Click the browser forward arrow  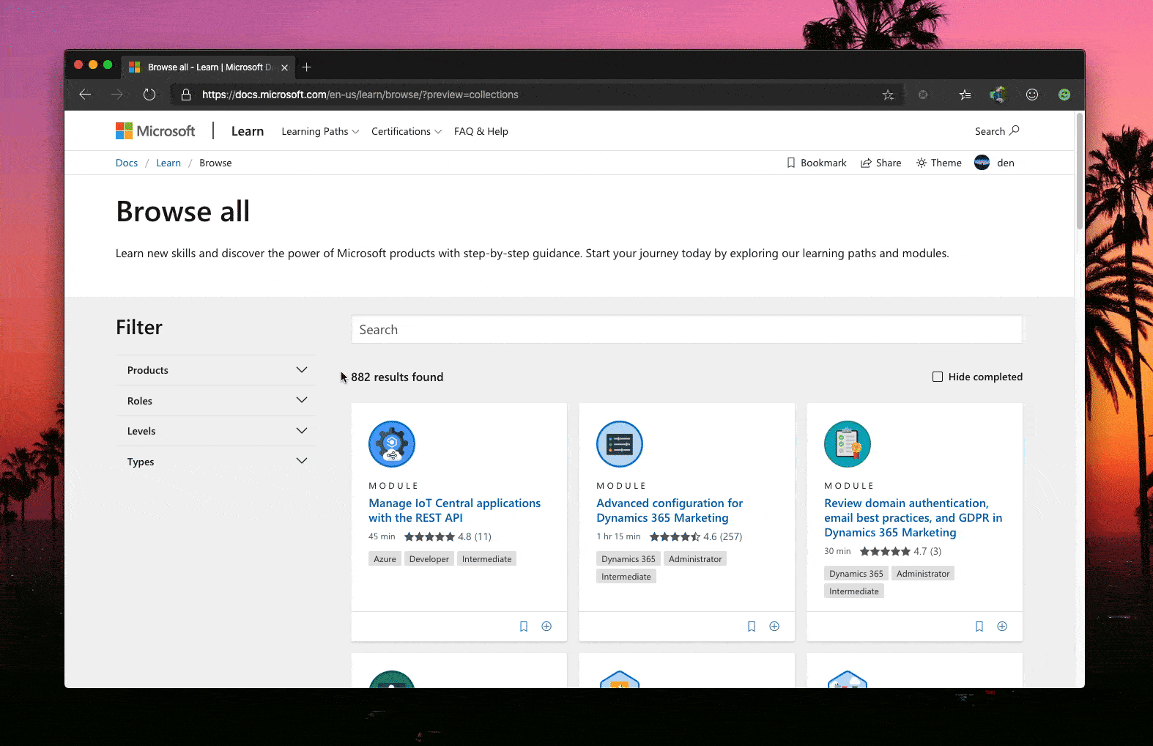(117, 94)
